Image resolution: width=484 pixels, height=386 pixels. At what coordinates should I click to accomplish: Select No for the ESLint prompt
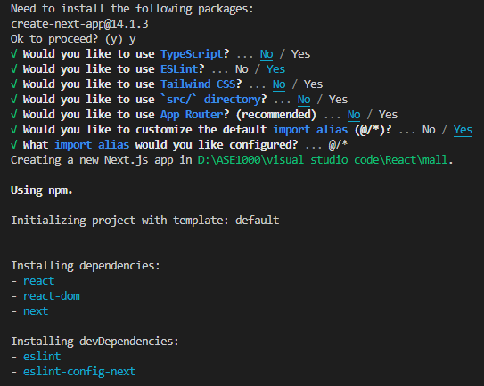point(242,69)
